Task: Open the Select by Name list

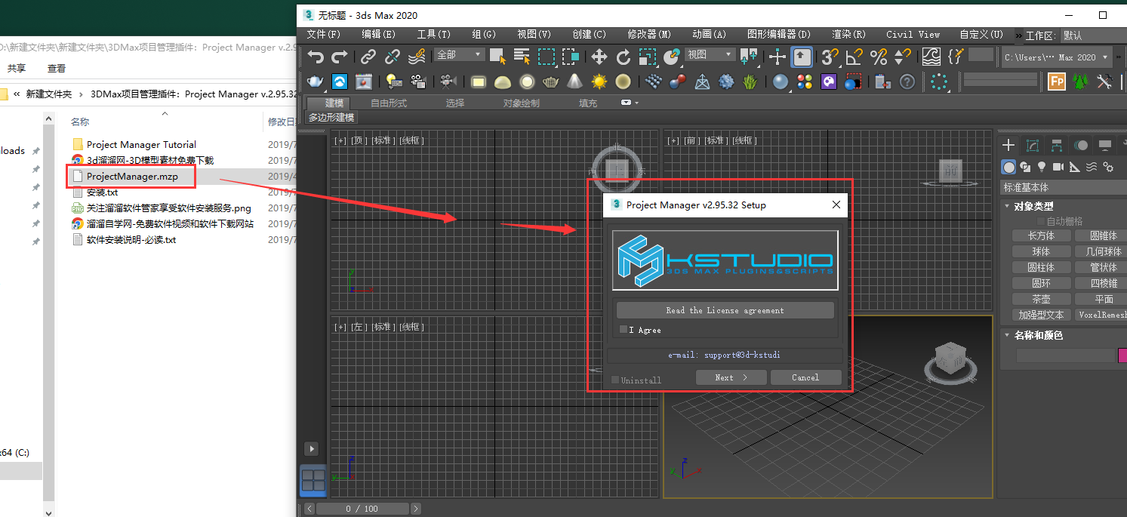Action: click(522, 57)
